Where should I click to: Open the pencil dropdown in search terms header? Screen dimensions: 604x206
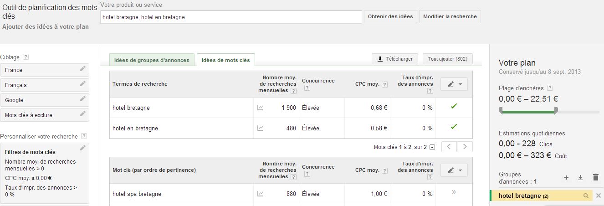pyautogui.click(x=454, y=84)
